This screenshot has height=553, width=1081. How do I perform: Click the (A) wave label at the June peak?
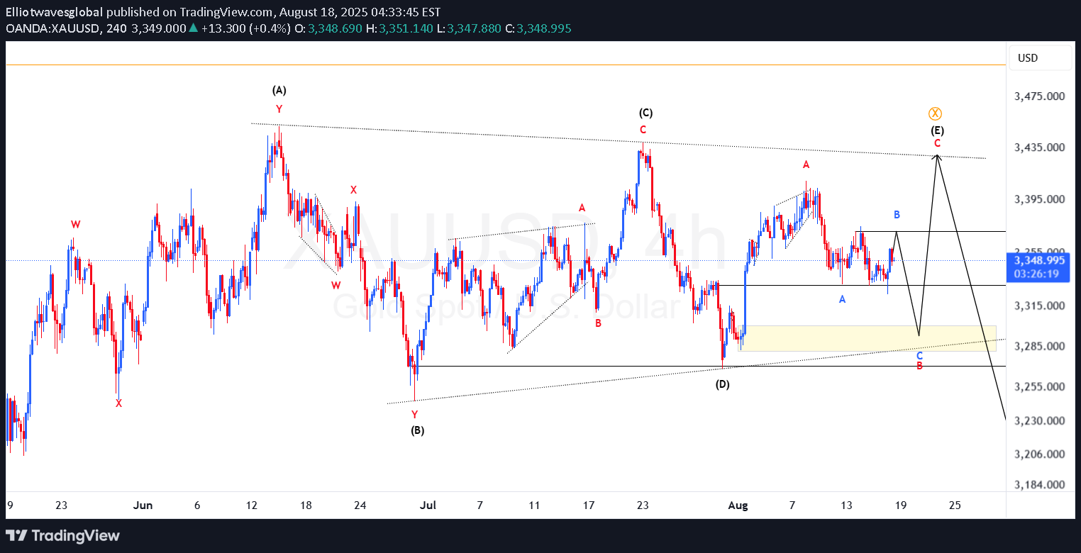pyautogui.click(x=279, y=90)
